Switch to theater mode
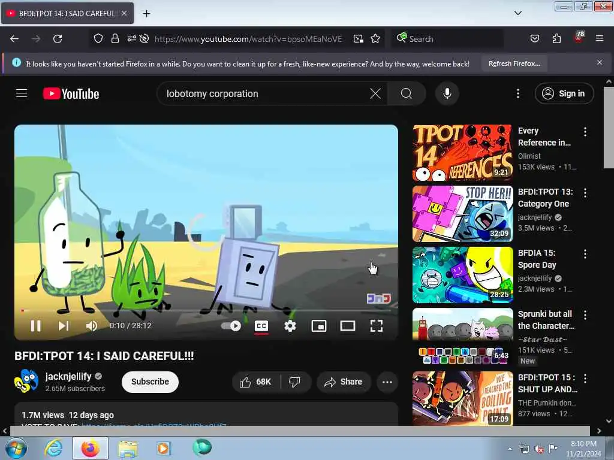The height and width of the screenshot is (460, 614). [348, 326]
